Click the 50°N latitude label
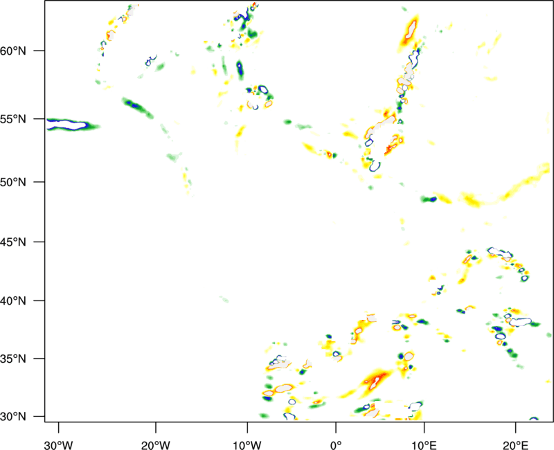This screenshot has height=450, width=554. click(x=13, y=182)
